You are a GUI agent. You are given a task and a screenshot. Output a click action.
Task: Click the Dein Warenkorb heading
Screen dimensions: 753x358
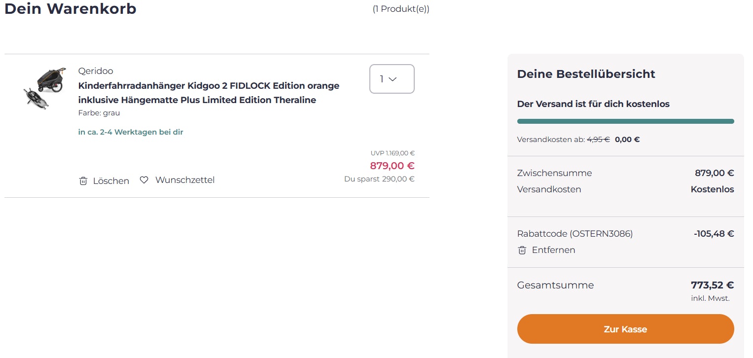70,9
